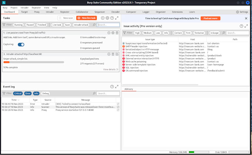Select the Web cache poisoning issue row
The height and width of the screenshot is (155, 252).
click(x=186, y=61)
